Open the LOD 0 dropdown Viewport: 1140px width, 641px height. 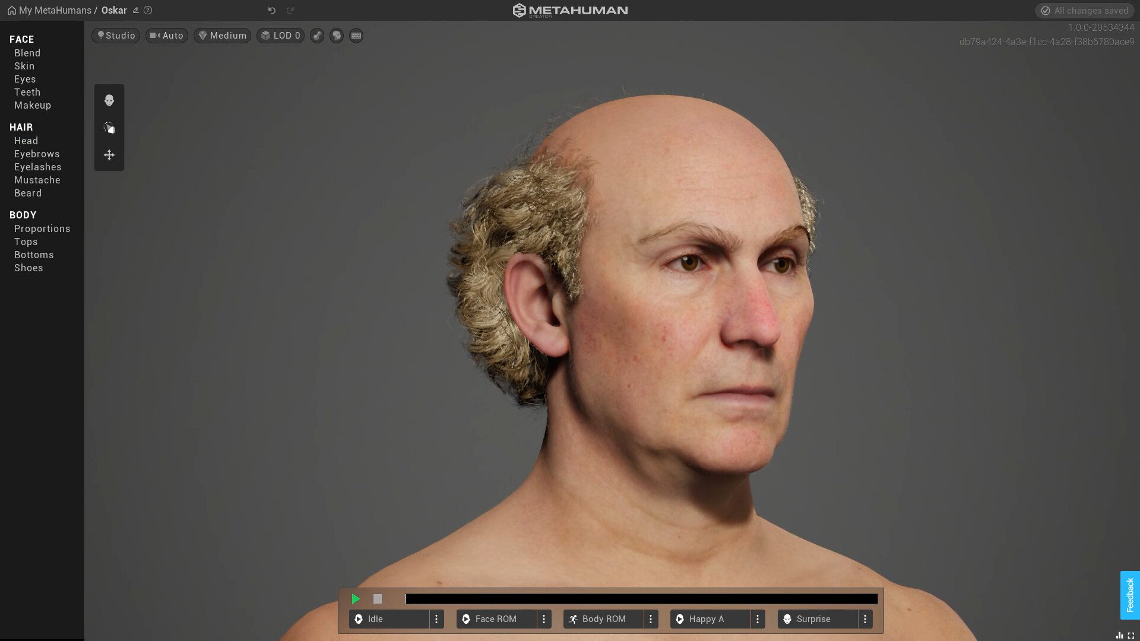(x=280, y=36)
